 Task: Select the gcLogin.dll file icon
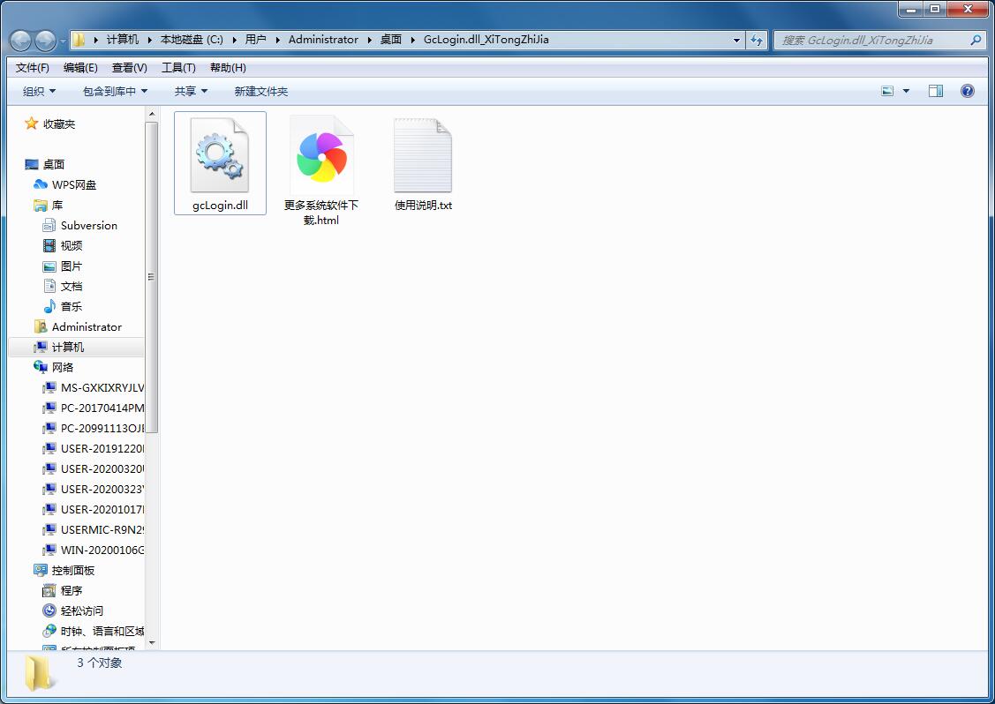pyautogui.click(x=220, y=154)
